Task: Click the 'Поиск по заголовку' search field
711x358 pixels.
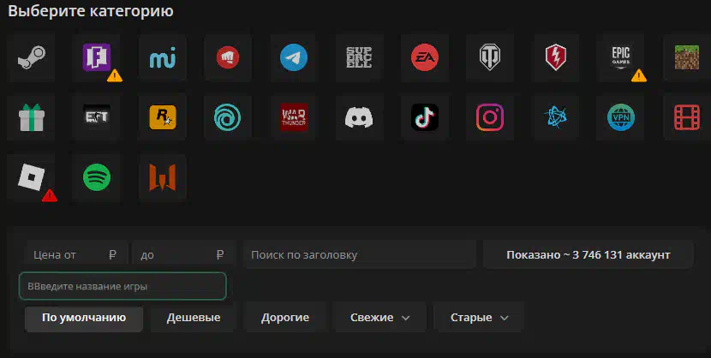Action: point(360,254)
